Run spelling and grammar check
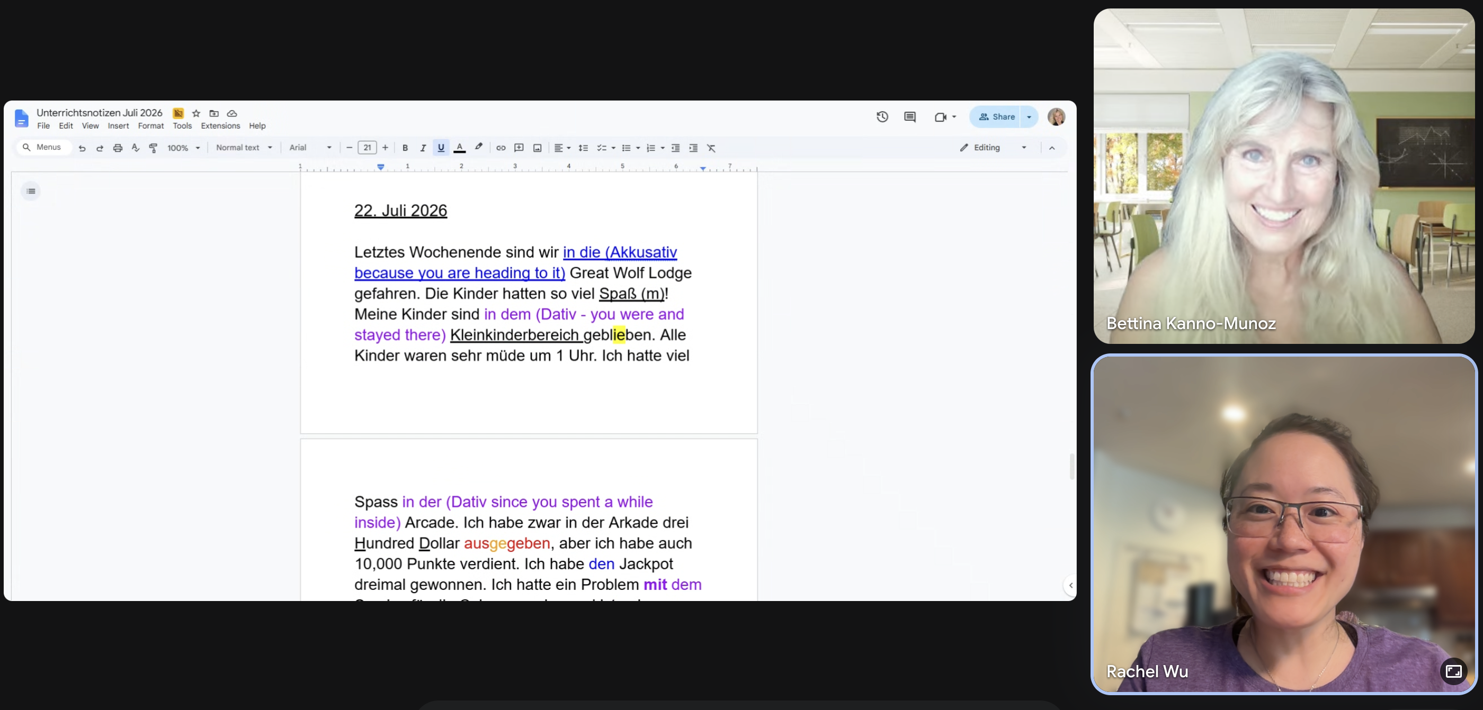Screen dimensions: 1483x710 [x=135, y=148]
